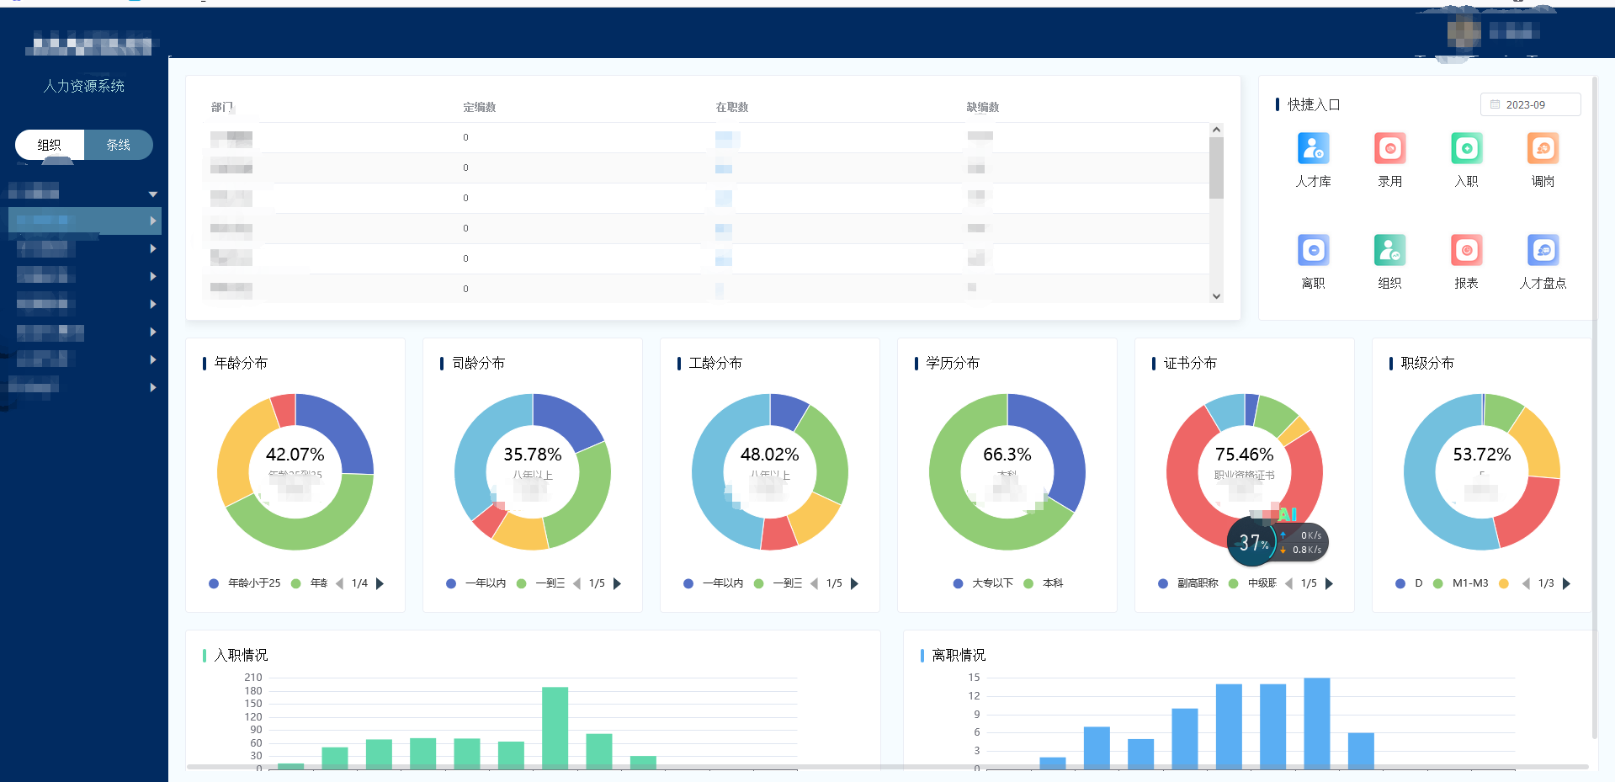Go to next legend page in 工龄分布
This screenshot has height=782, width=1615.
coord(854,583)
